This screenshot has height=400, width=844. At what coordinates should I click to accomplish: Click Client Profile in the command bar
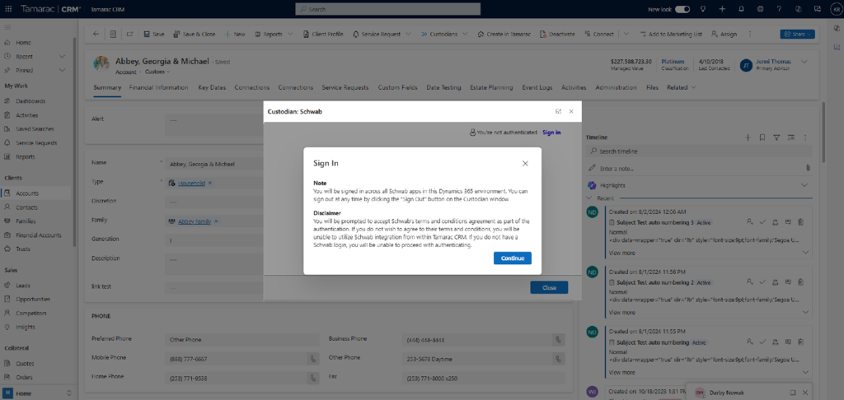pyautogui.click(x=323, y=34)
